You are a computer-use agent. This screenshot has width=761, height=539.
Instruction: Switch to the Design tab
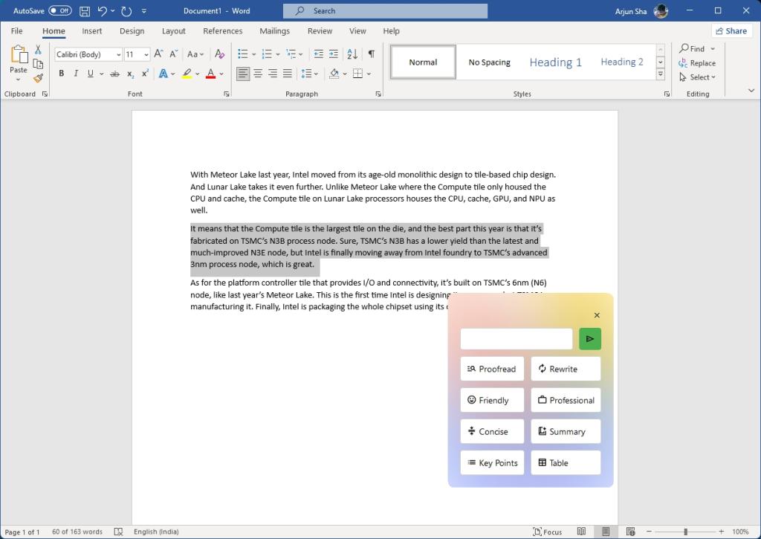click(x=132, y=30)
